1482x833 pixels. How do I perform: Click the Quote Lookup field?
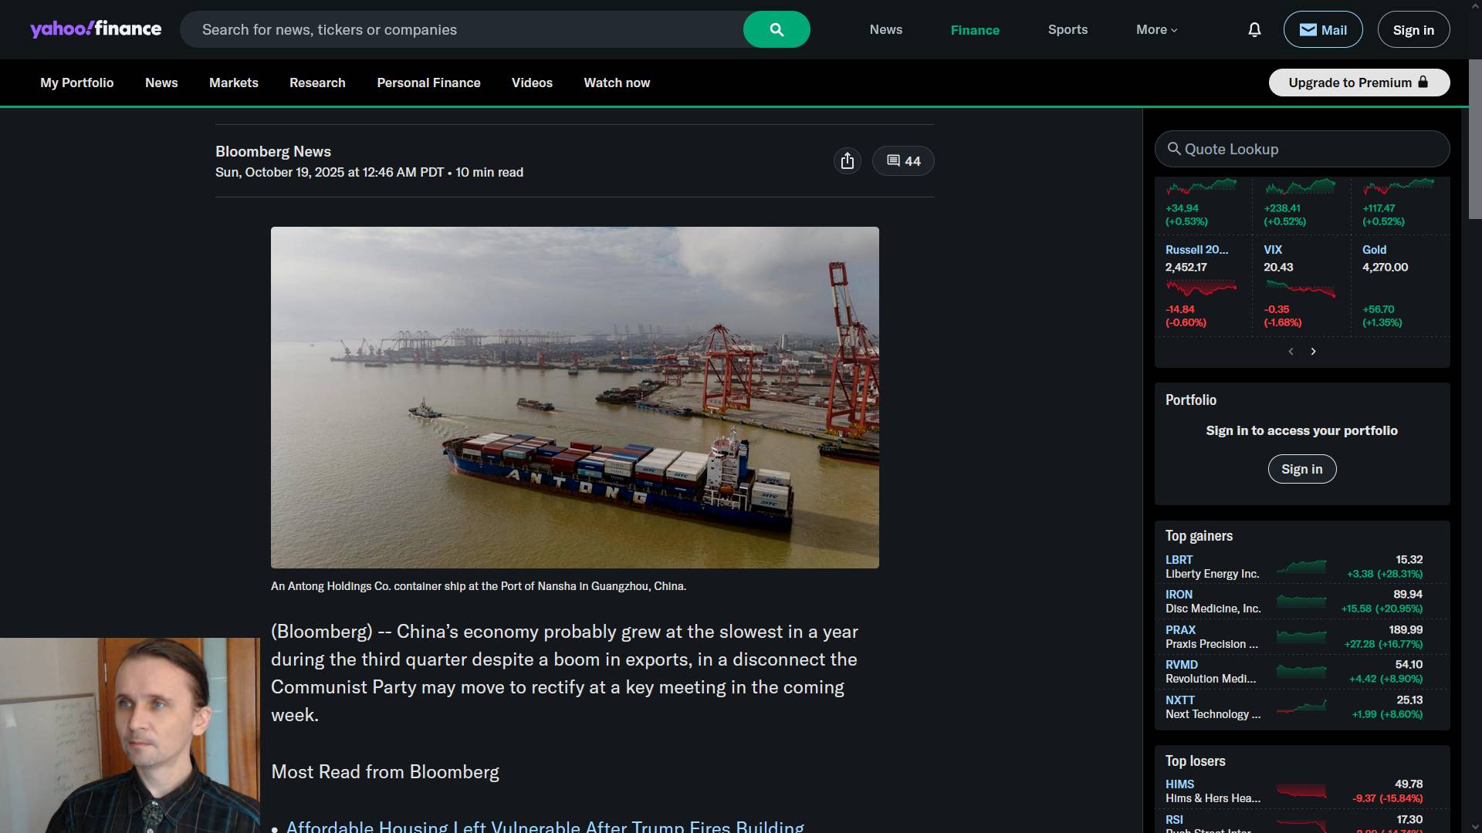click(x=1301, y=149)
